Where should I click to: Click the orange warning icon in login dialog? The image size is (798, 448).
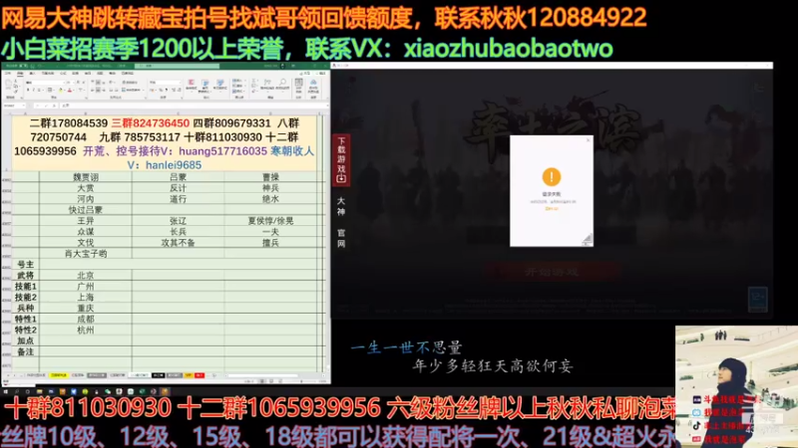point(552,177)
